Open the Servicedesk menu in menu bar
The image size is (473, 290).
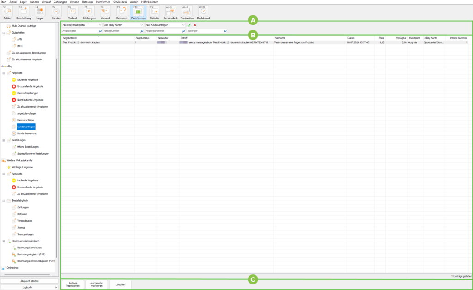pyautogui.click(x=120, y=2)
